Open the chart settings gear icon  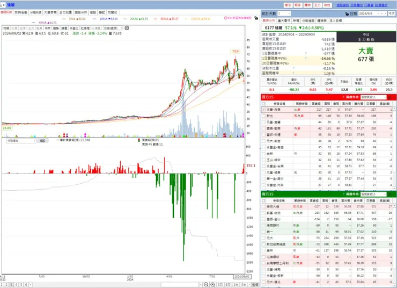point(127,28)
